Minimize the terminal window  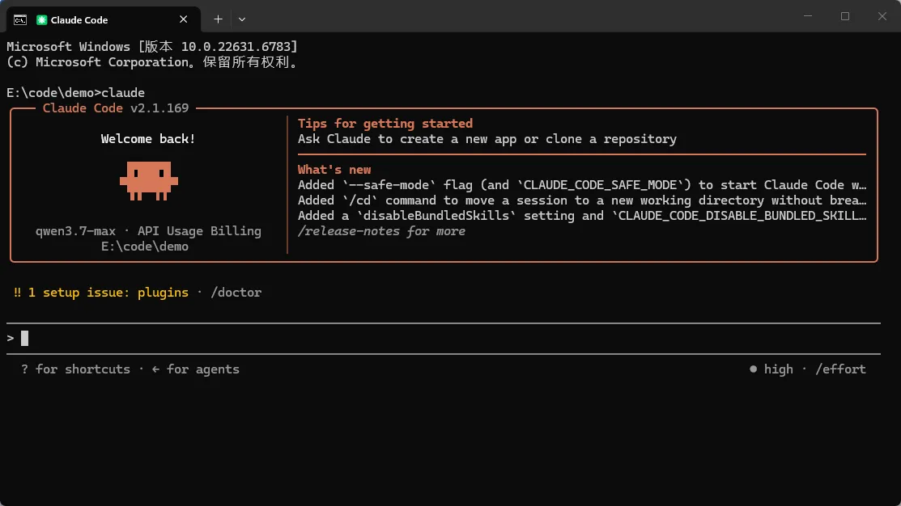tap(808, 16)
